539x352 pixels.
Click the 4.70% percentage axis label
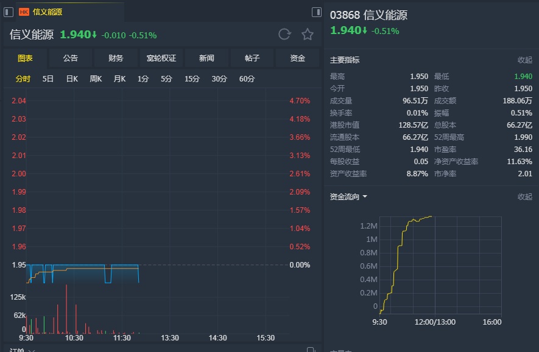coord(300,101)
